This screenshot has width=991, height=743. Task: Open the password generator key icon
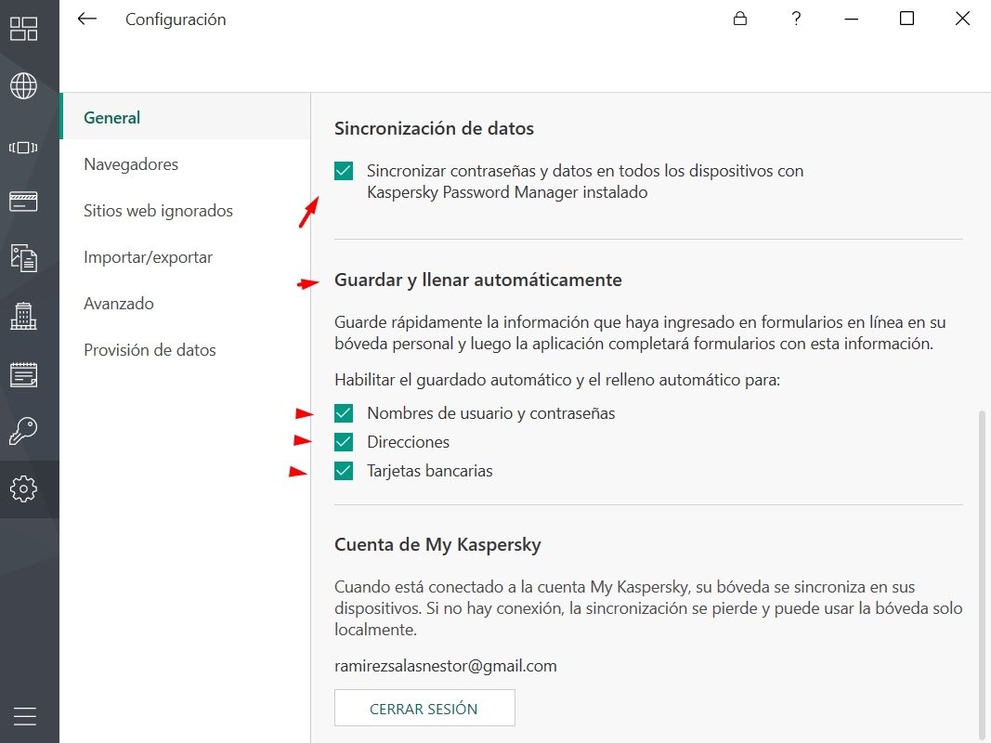click(x=23, y=432)
